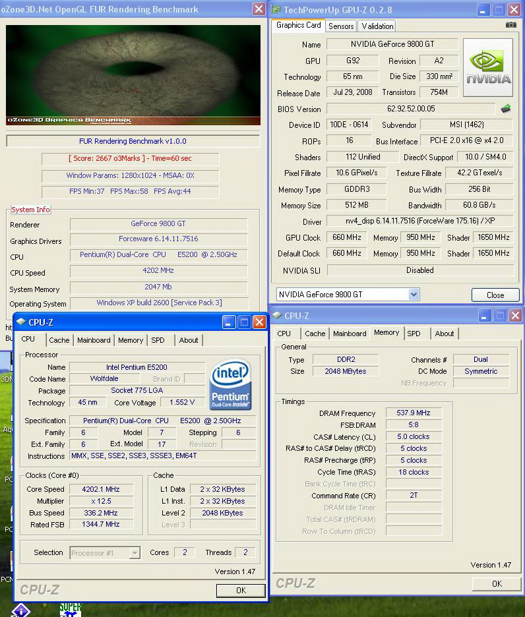Viewport: 525px width, 617px height.
Task: Click OK in the right CPU-Z window
Action: [497, 583]
